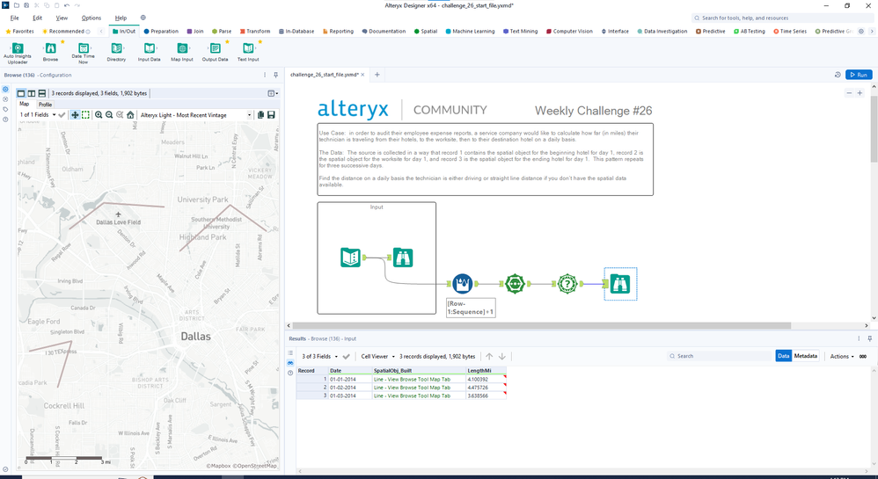Viewport: 878px width, 479px height.
Task: Open the Actions dropdown in Results
Action: (x=842, y=356)
